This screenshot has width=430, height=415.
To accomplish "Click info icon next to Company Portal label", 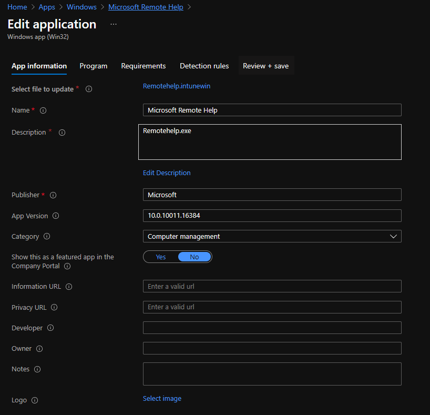I will click(x=67, y=266).
